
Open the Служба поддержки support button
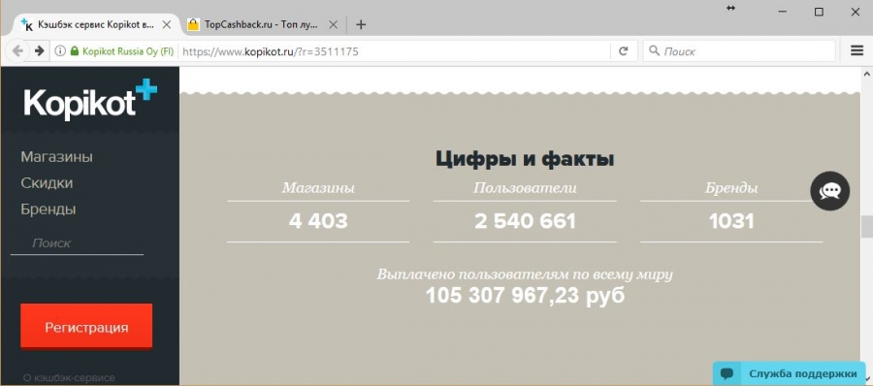(x=790, y=373)
